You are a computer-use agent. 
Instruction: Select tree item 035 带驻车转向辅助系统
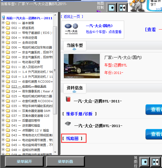[32, 106]
